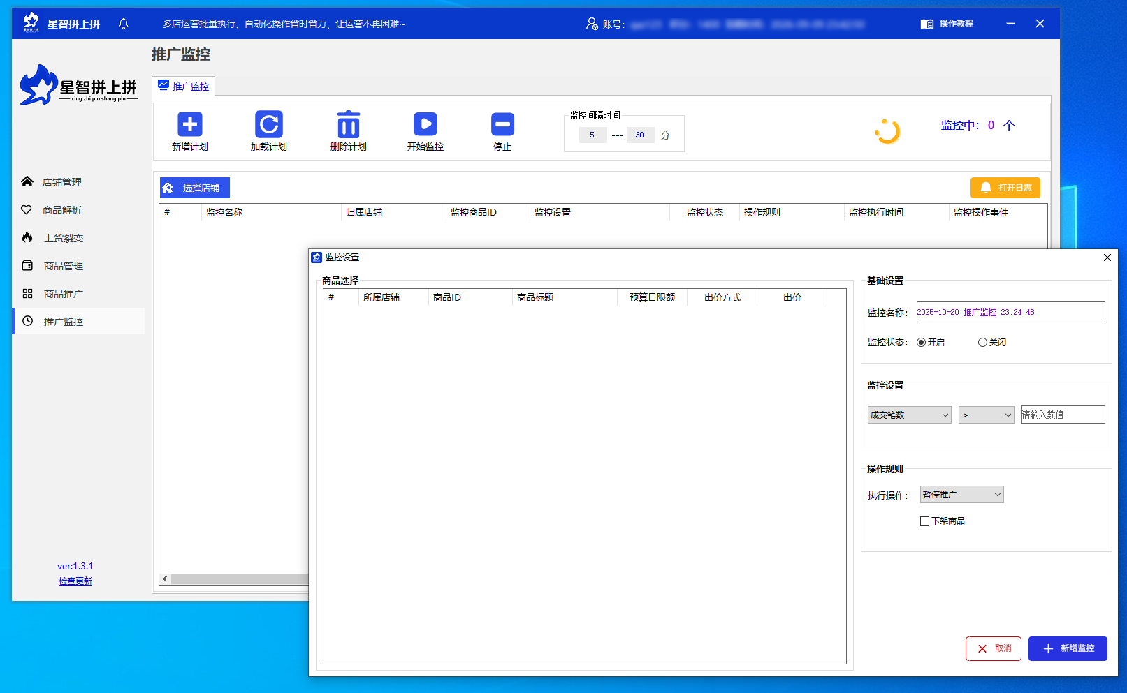1127x693 pixels.
Task: Expand the 成交笔数 metric dropdown
Action: pyautogui.click(x=909, y=415)
